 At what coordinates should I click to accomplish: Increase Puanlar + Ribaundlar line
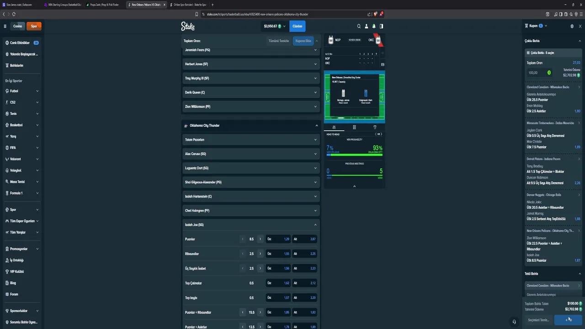point(261,312)
